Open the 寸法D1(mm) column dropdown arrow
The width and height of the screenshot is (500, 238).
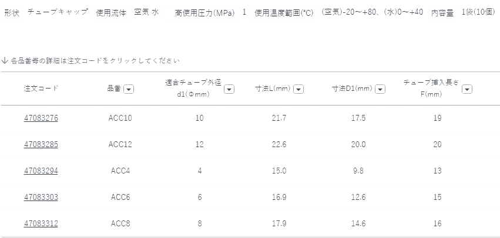click(380, 89)
